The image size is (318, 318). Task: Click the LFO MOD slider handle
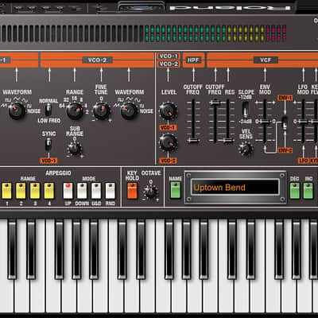coord(303,122)
